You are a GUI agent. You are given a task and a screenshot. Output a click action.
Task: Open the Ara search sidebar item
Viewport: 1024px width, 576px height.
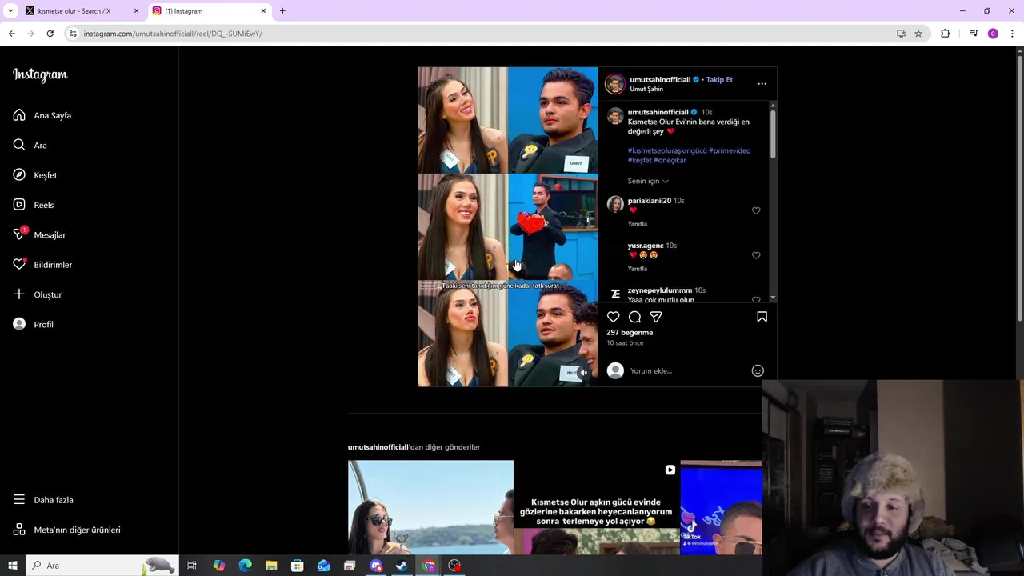(30, 145)
